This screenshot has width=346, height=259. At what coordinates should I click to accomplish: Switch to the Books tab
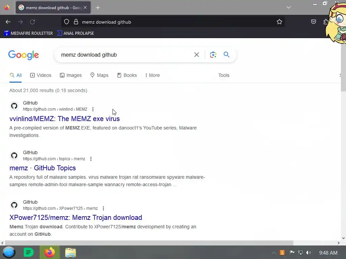[127, 75]
